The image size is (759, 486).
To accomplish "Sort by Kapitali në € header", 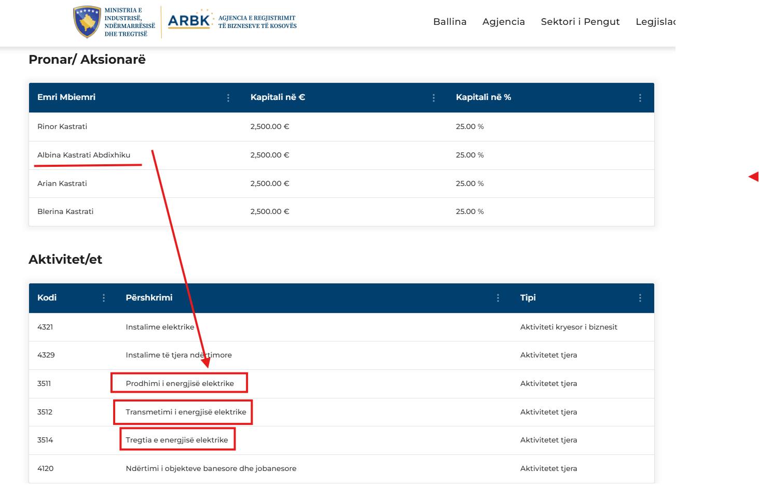I will click(278, 97).
